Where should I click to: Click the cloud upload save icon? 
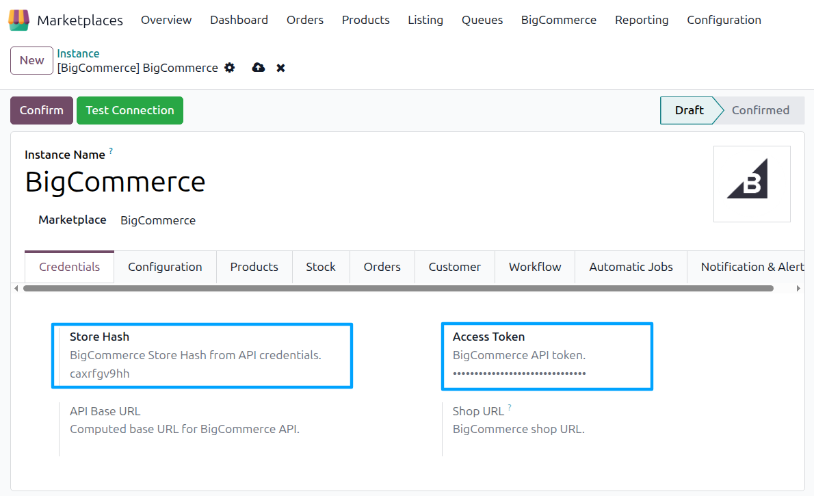pos(259,68)
